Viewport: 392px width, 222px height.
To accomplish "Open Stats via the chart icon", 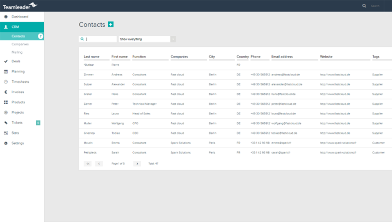I will [6, 133].
